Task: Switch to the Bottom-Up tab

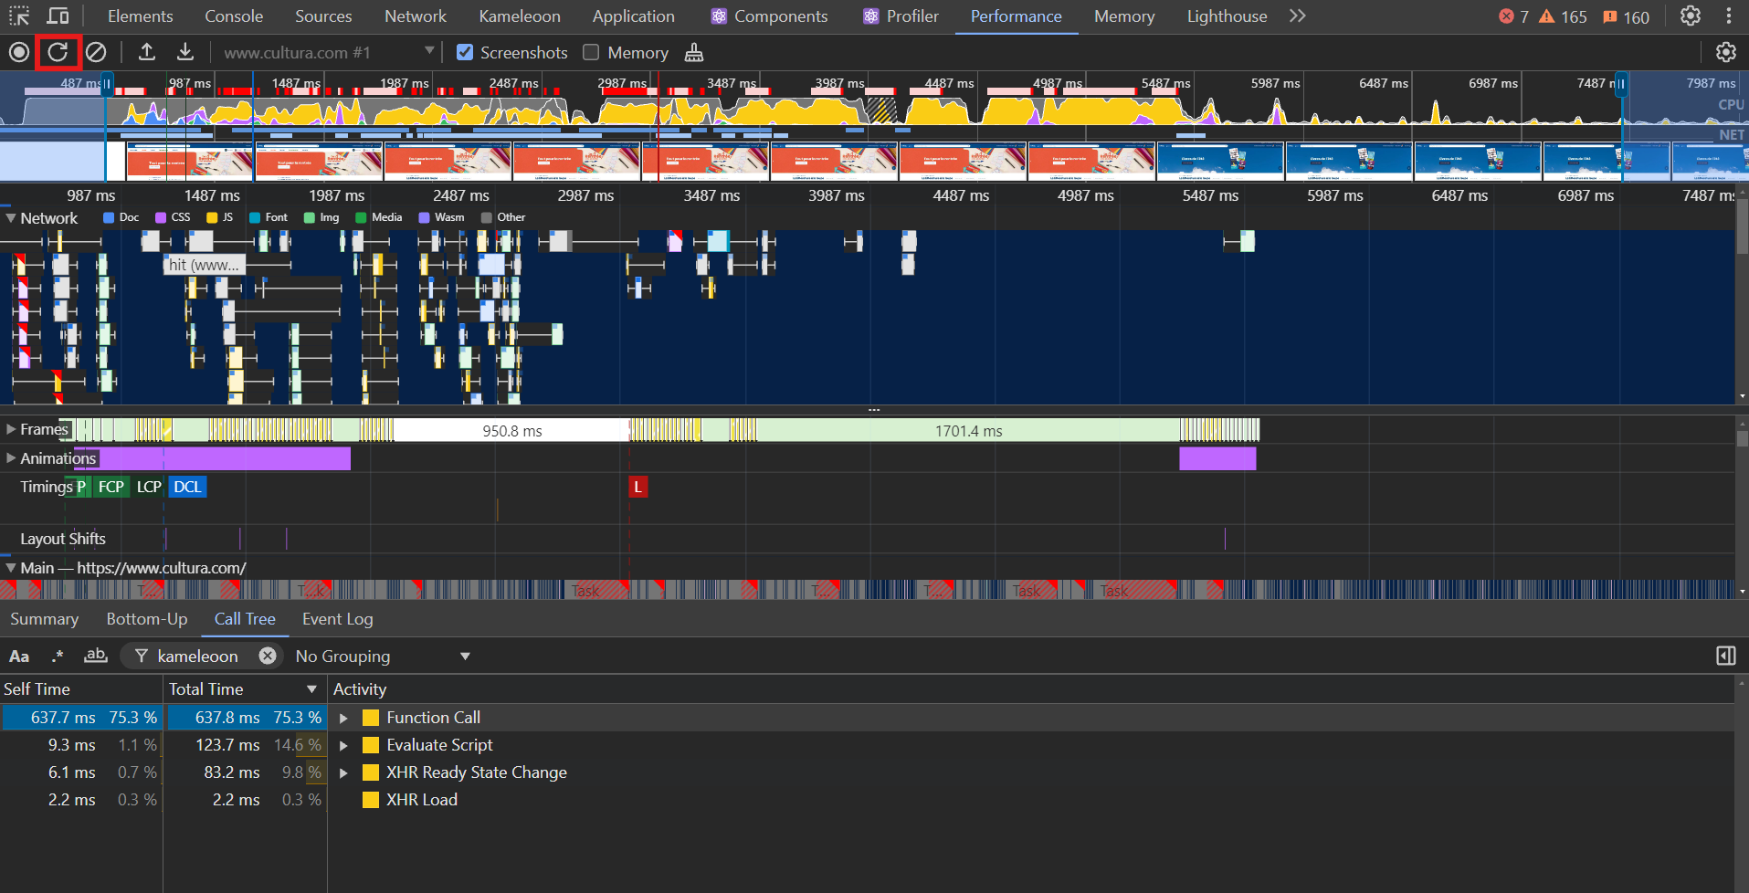Action: tap(147, 619)
